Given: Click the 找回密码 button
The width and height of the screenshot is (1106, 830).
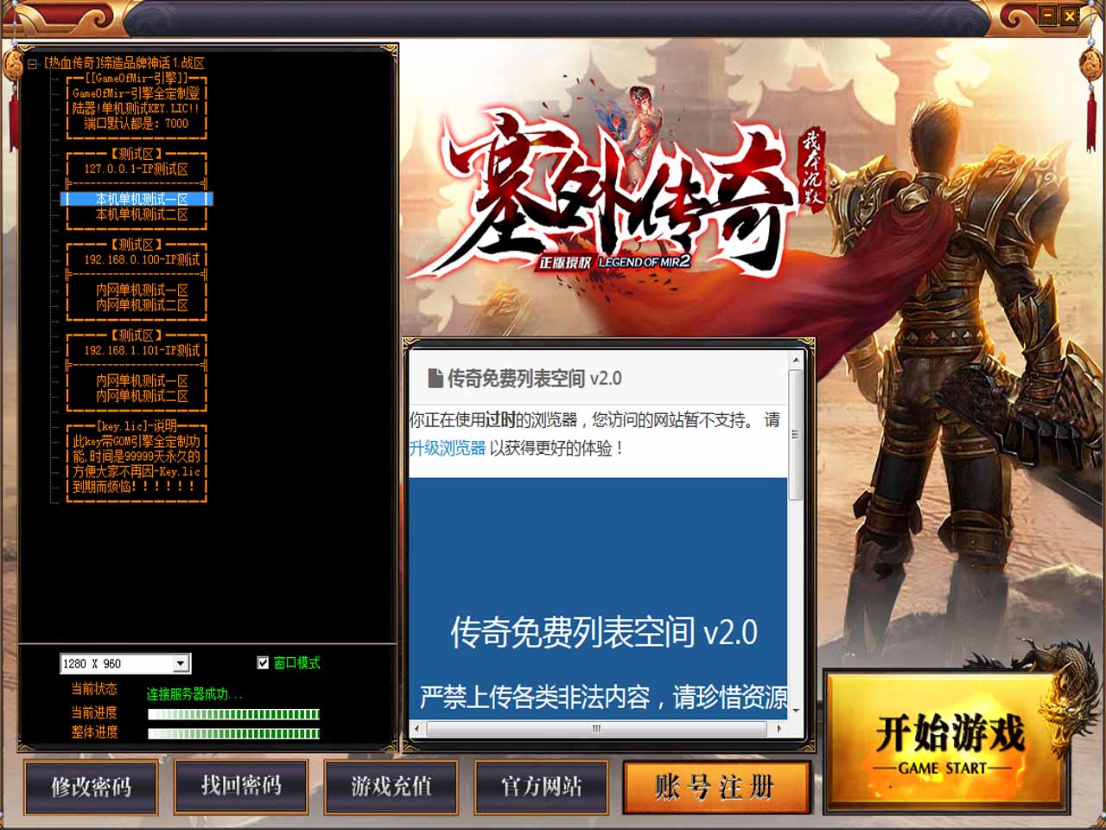Looking at the screenshot, I should point(241,786).
